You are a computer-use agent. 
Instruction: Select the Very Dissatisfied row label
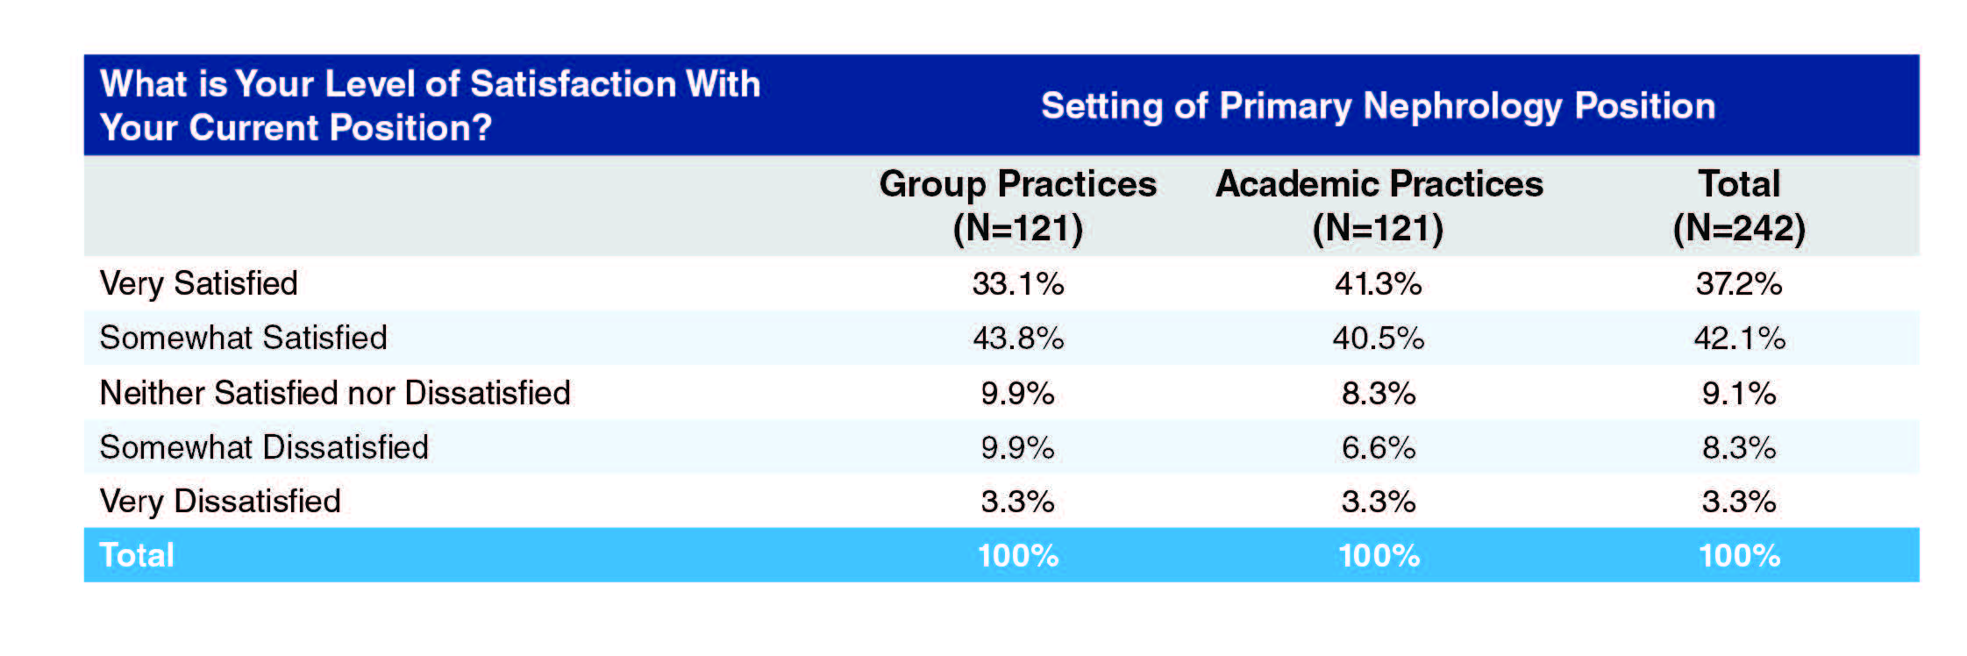220,501
